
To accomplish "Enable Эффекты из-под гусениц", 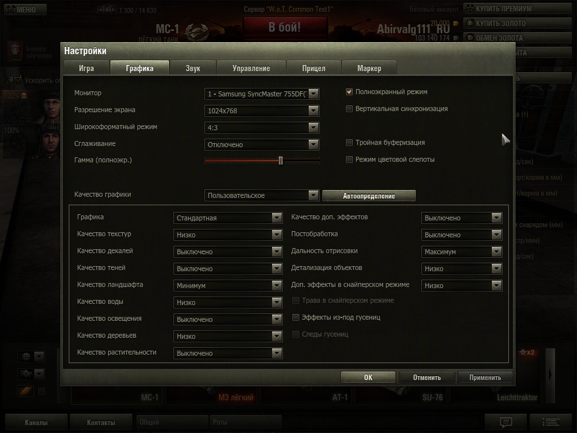I will coord(295,317).
